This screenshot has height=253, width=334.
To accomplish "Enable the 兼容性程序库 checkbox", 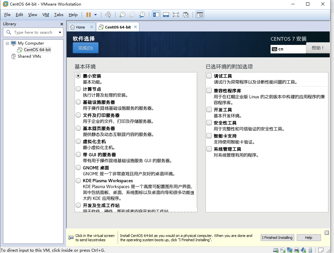I will pyautogui.click(x=209, y=91).
